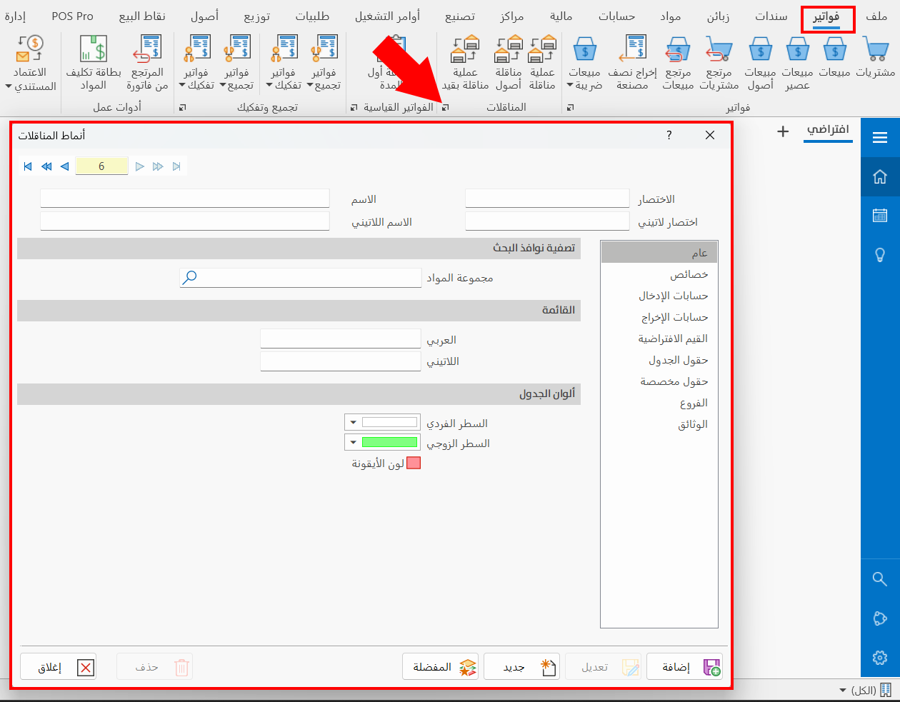Open the calendar icon in the sidebar
The height and width of the screenshot is (702, 900).
coord(880,215)
